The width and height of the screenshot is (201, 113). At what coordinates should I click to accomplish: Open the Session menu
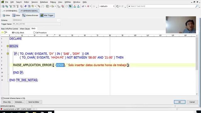[x=35, y=2]
